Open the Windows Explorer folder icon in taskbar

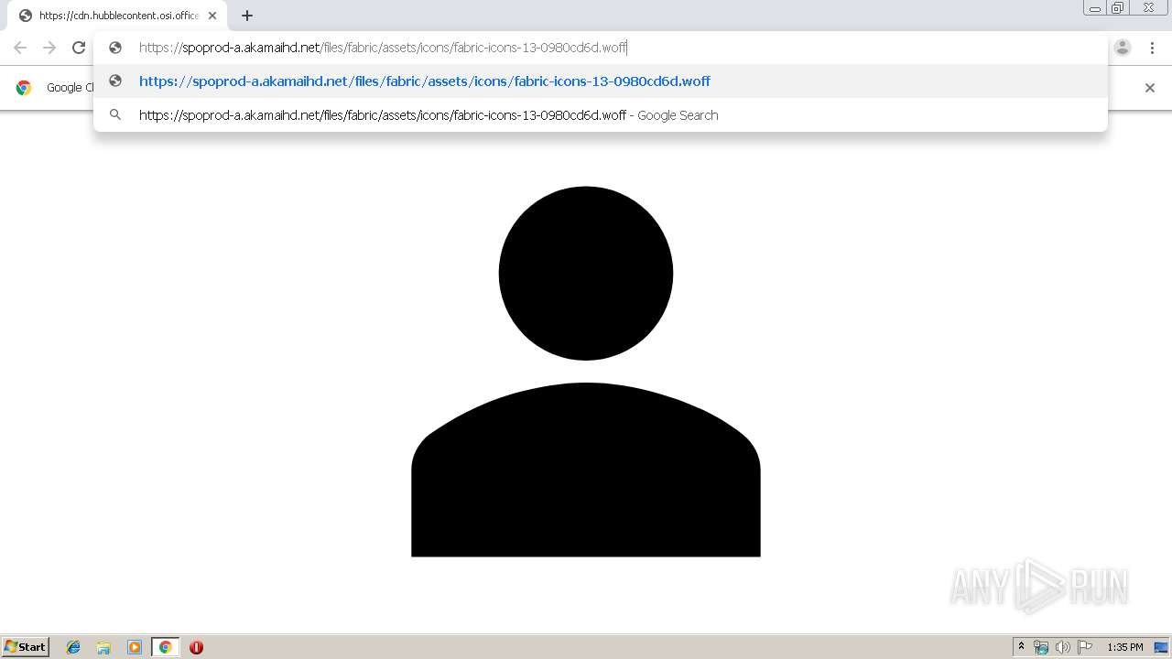coord(103,647)
